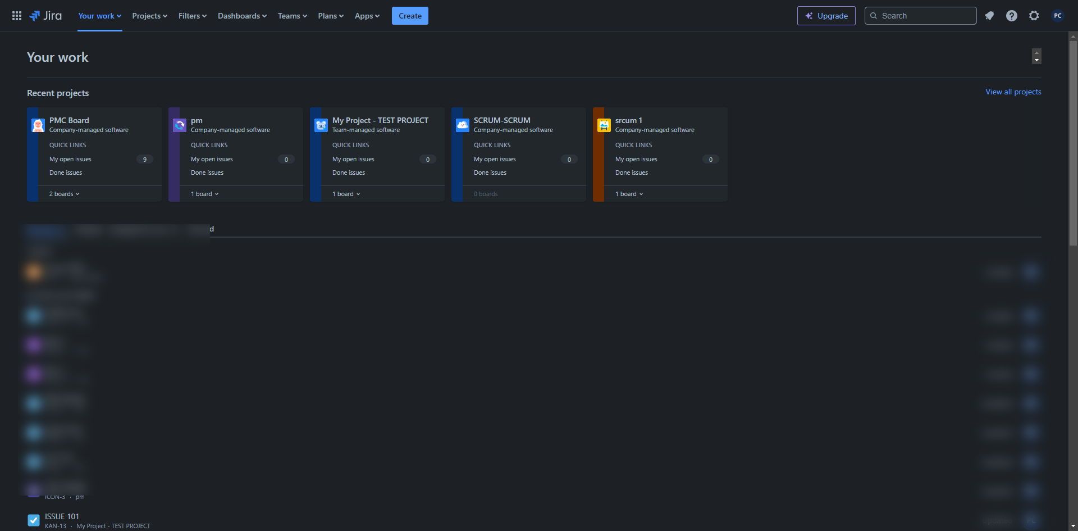Screen dimensions: 1078x531
Task: Expand the 2 boards dropdown on PMC Board
Action: (x=65, y=194)
